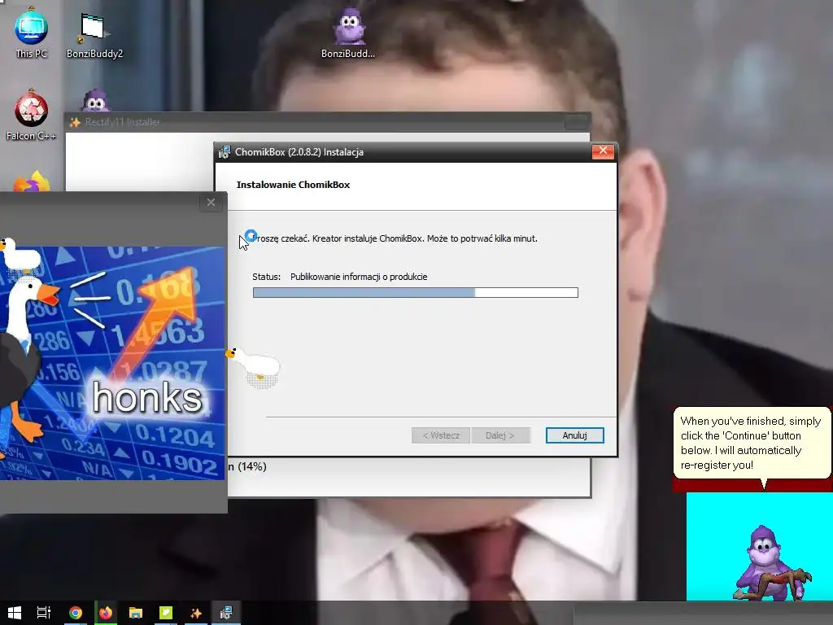The height and width of the screenshot is (625, 833).
Task: Close the ChomikBox installer window
Action: click(603, 151)
